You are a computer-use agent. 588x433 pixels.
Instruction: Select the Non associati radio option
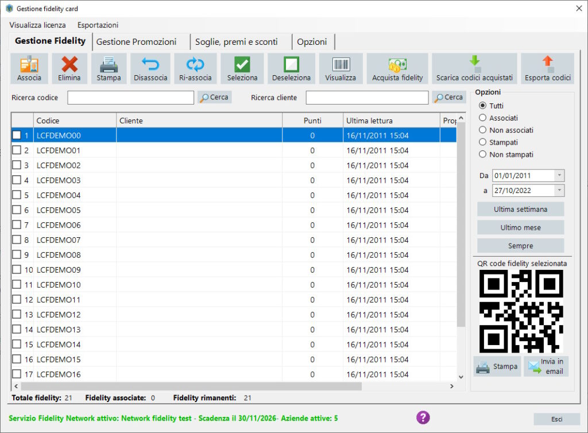click(x=482, y=130)
